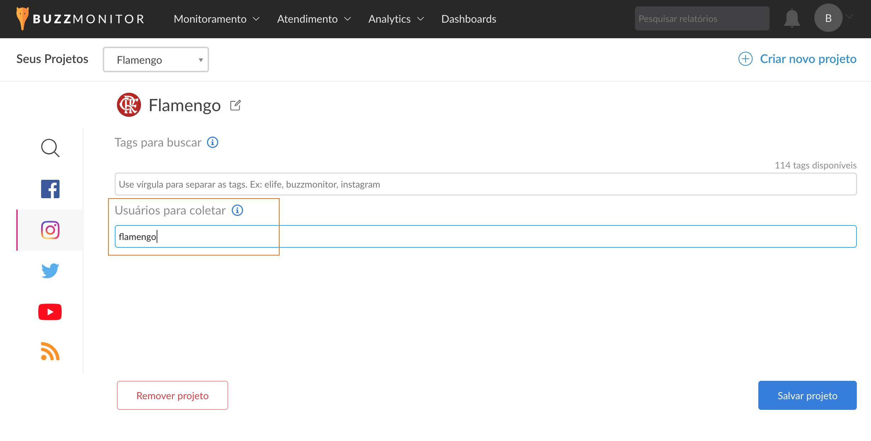Select the Facebook source icon
Image resolution: width=871 pixels, height=441 pixels.
pos(50,189)
